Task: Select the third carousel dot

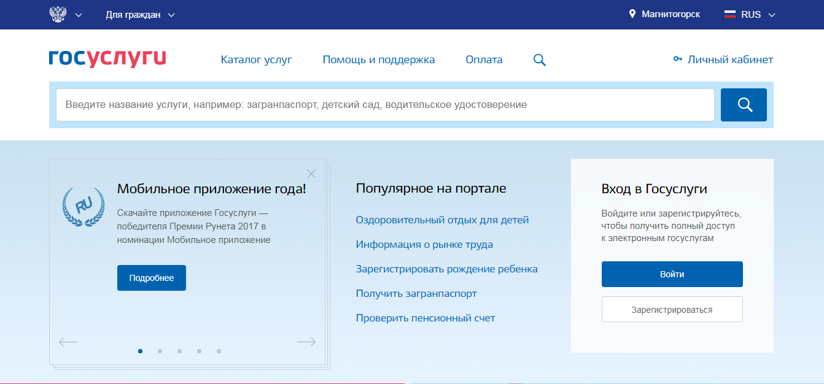Action: (x=179, y=351)
